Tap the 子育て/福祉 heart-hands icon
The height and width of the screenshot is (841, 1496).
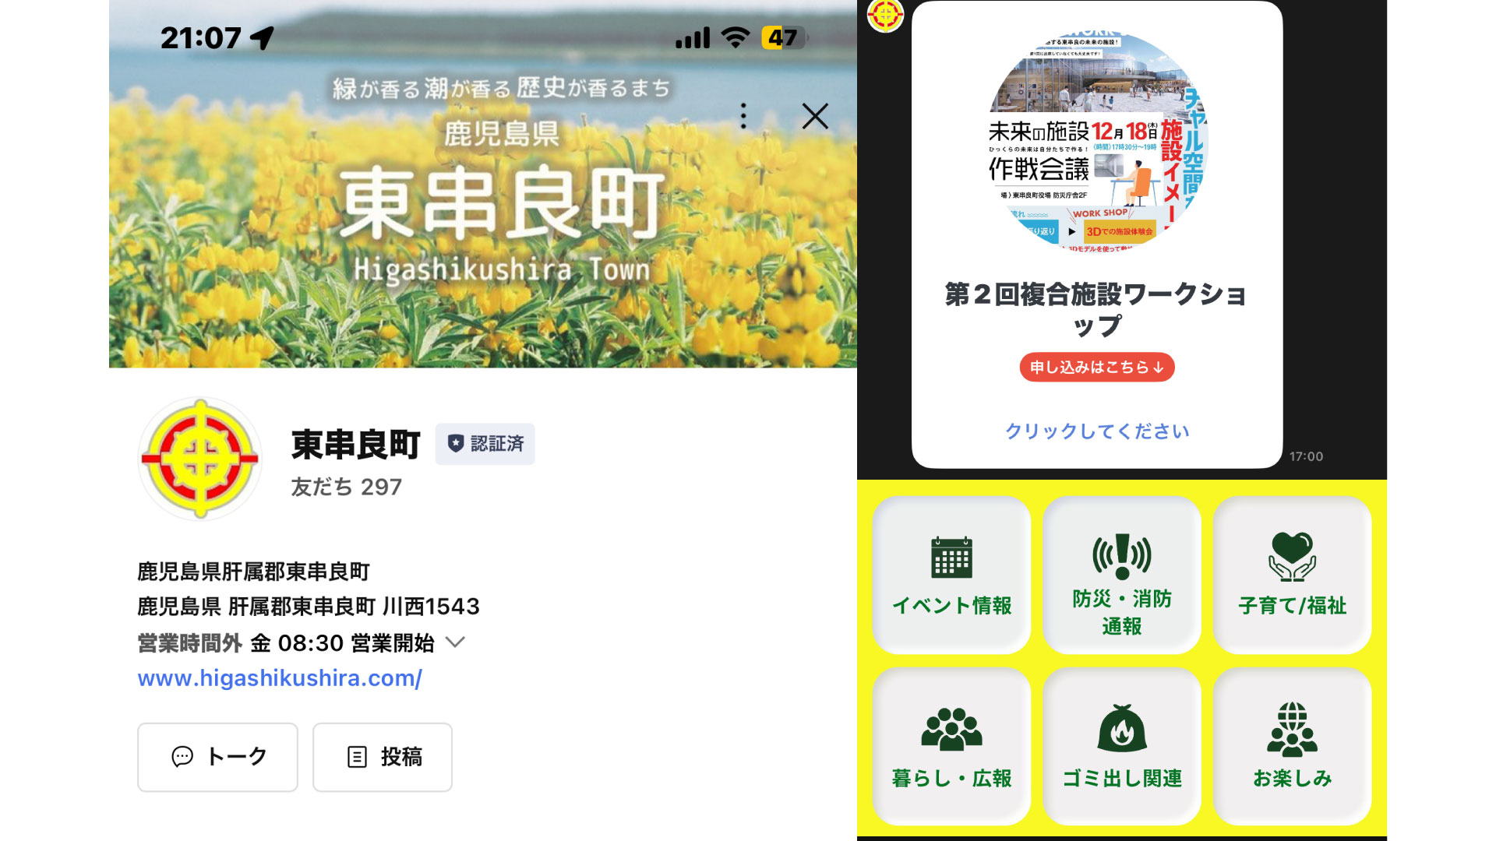[1292, 556]
